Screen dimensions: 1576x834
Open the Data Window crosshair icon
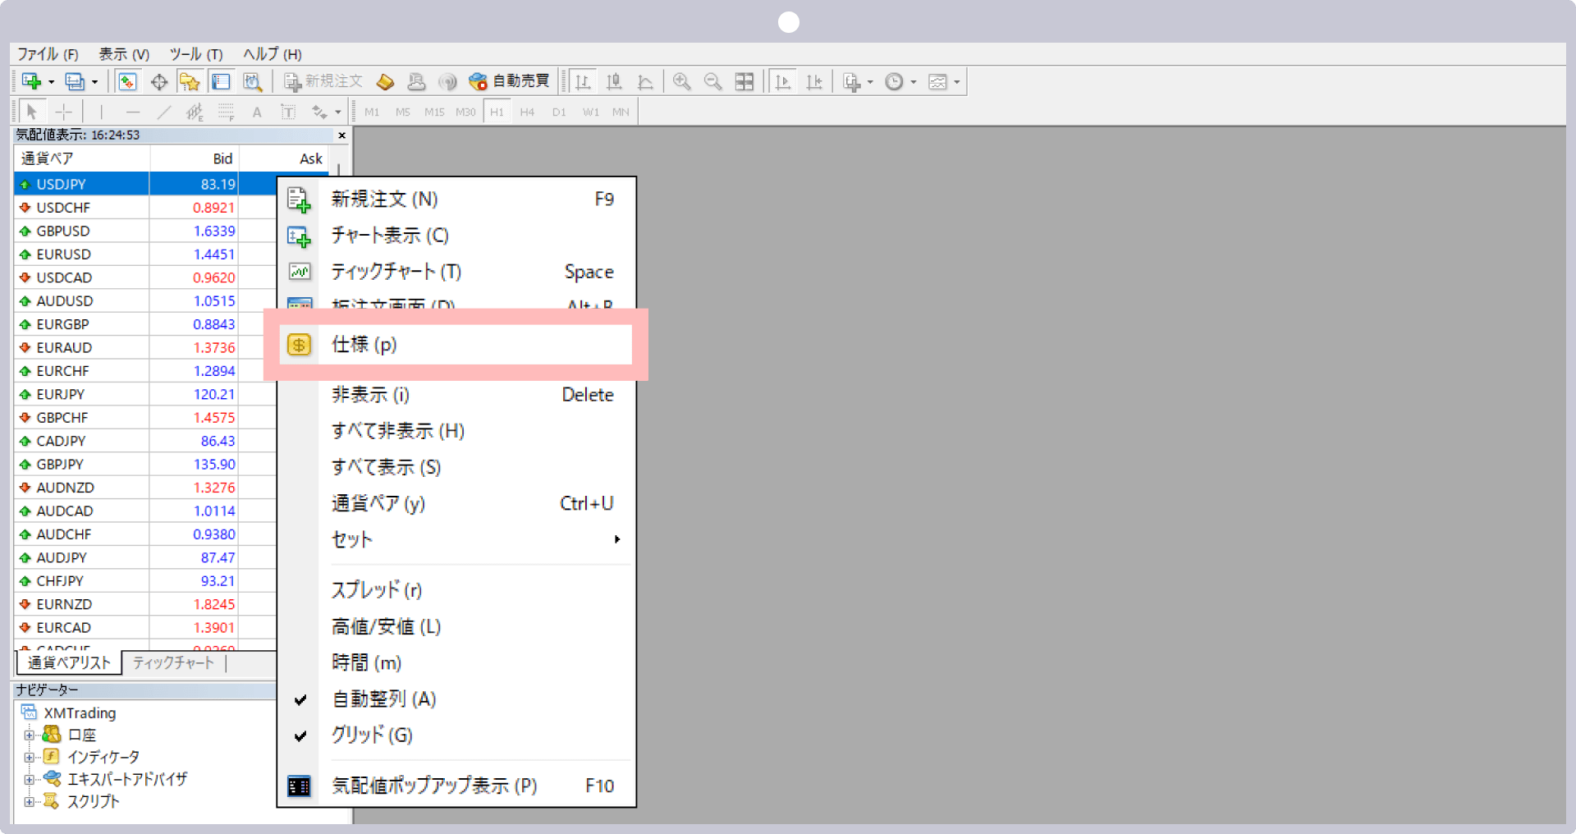[x=159, y=81]
